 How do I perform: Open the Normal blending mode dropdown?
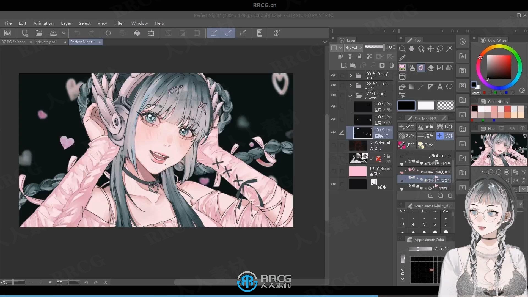pos(353,48)
